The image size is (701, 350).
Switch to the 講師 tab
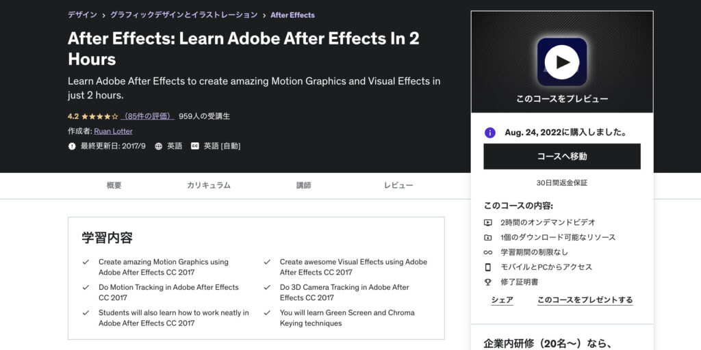(x=303, y=186)
